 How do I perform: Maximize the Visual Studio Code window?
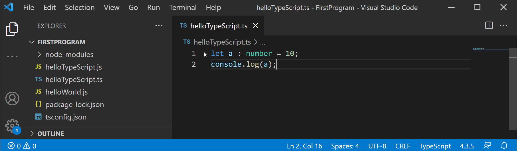pos(477,7)
